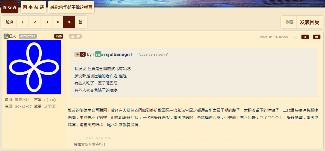Click 前页 to go back pages
The height and width of the screenshot is (151, 325).
(x=9, y=22)
